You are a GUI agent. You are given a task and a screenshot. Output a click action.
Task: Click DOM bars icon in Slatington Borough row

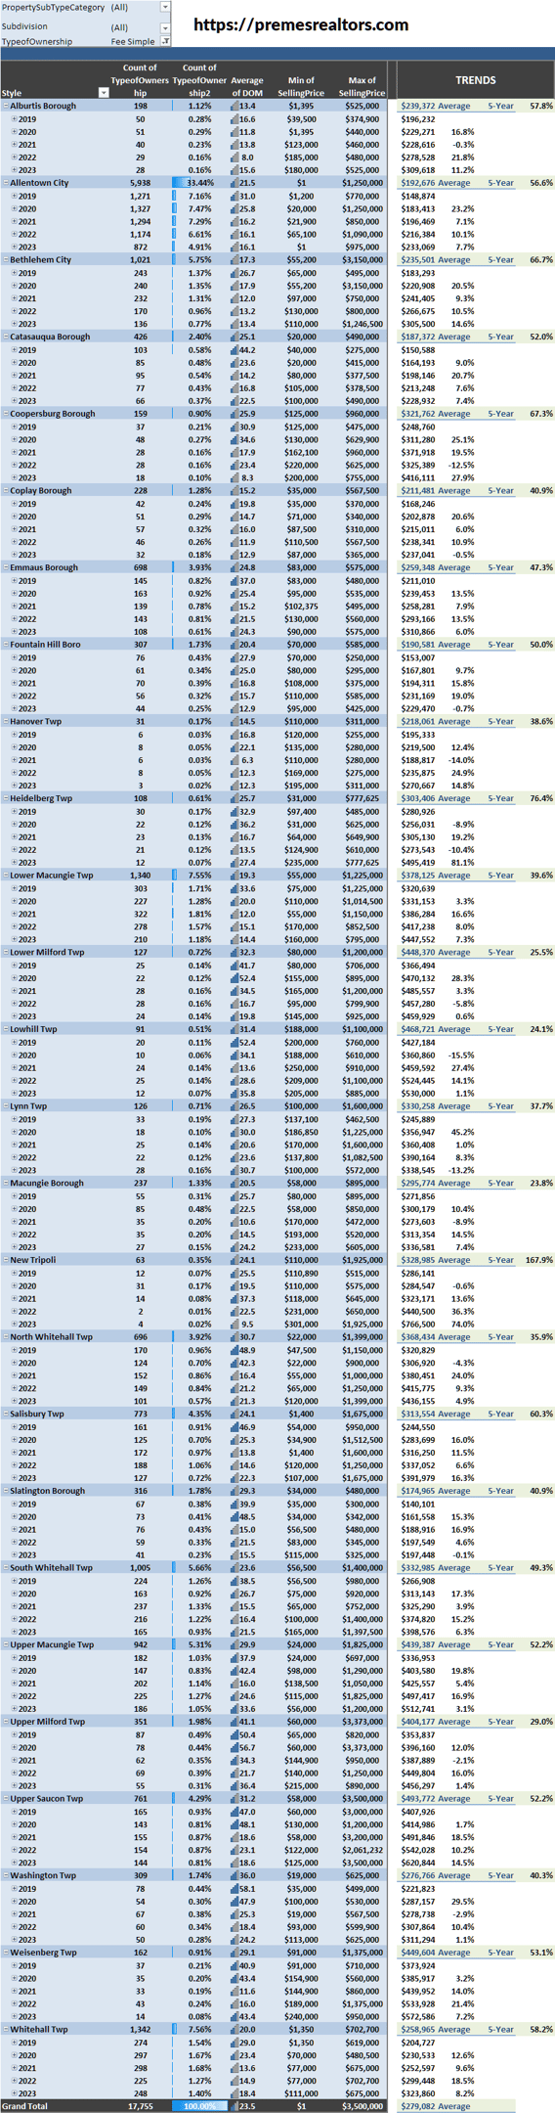[x=235, y=1491]
